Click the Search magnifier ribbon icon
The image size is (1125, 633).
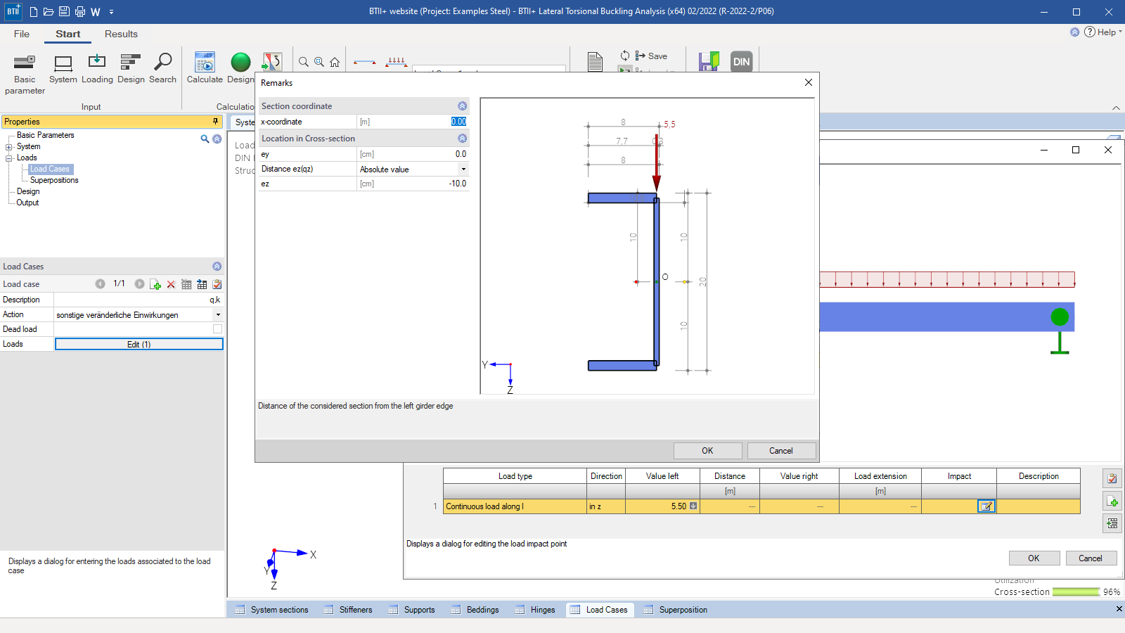click(x=162, y=69)
